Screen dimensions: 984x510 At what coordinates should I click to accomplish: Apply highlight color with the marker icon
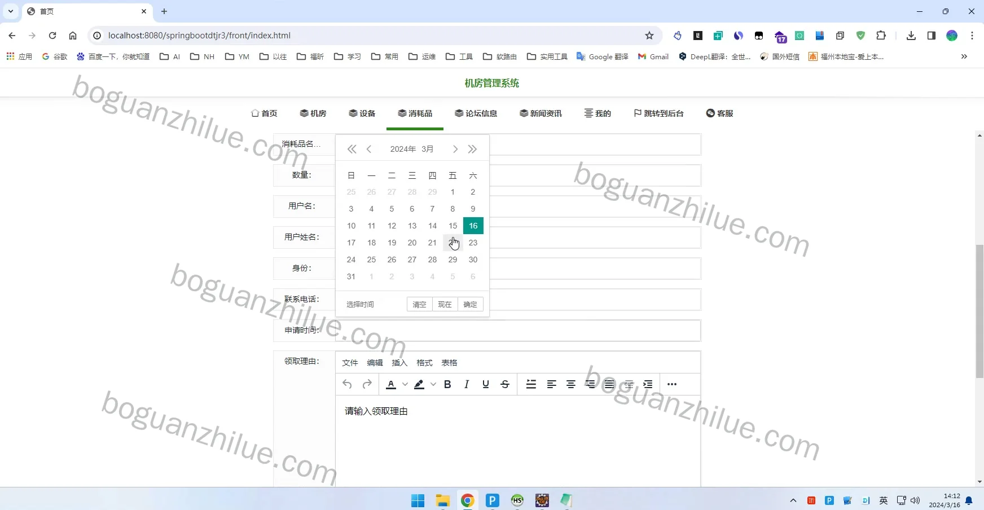click(419, 384)
